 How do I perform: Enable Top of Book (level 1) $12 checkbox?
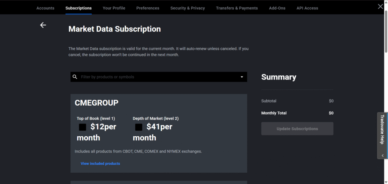pos(83,127)
